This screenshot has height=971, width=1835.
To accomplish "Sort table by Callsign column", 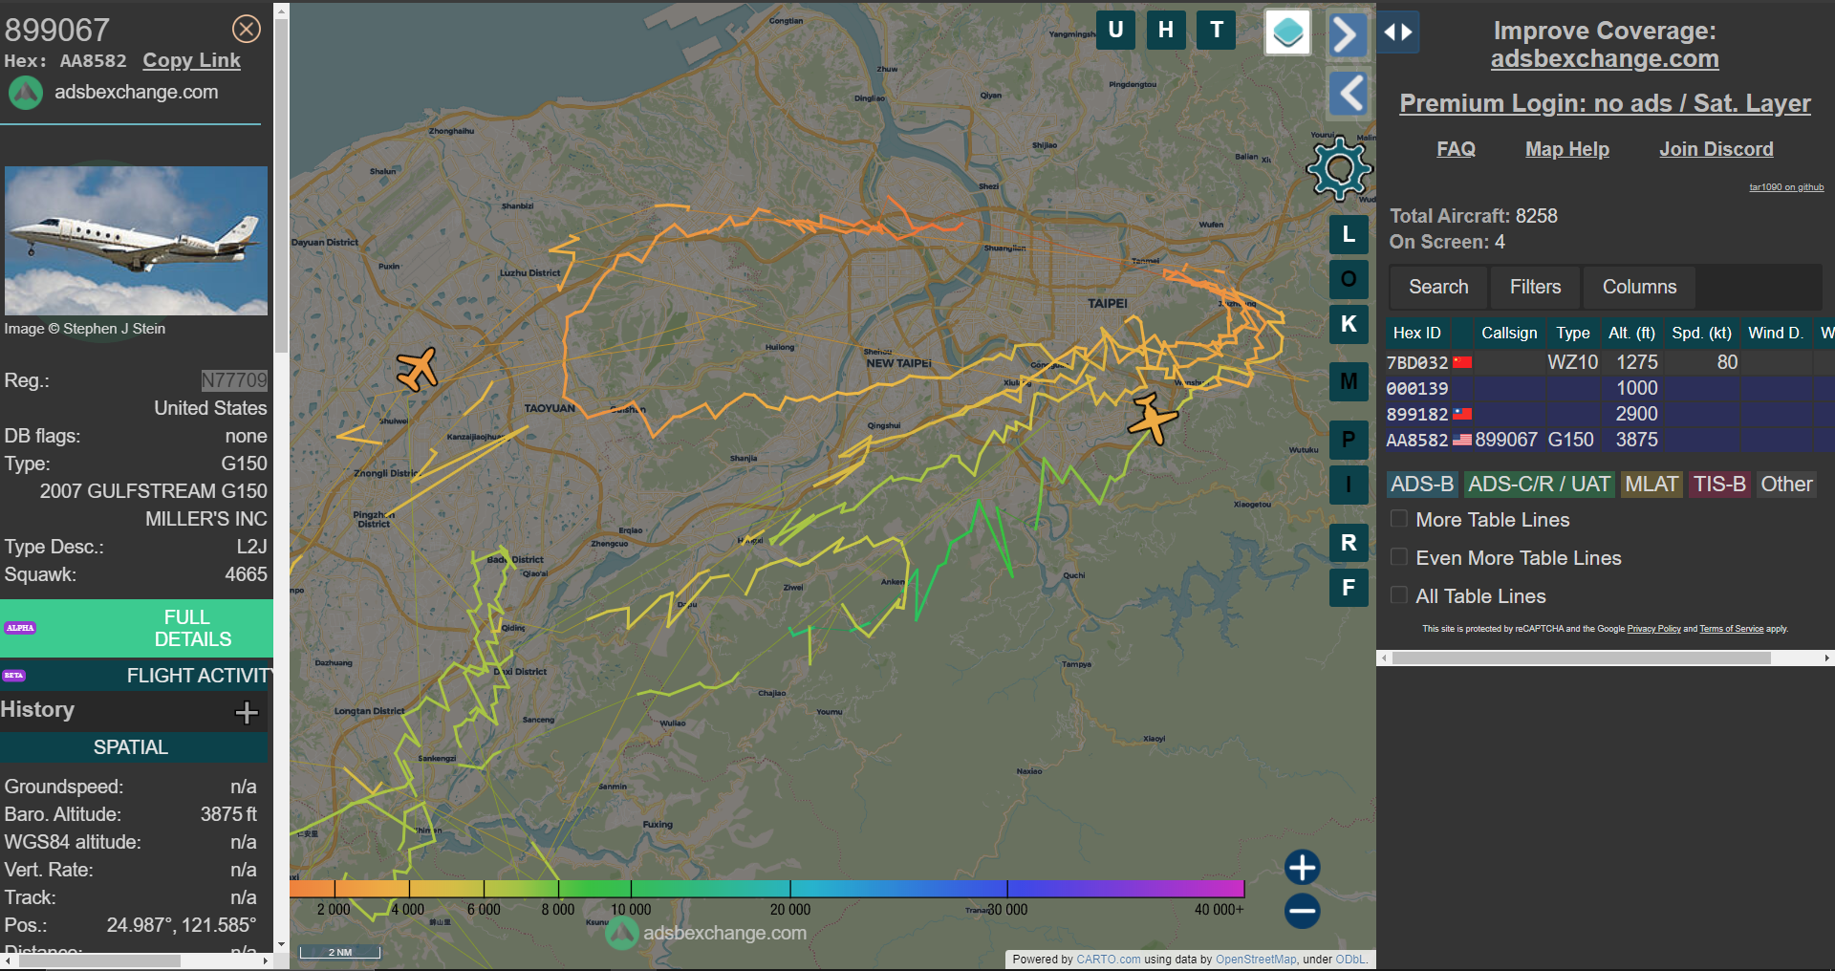I will coord(1509,333).
